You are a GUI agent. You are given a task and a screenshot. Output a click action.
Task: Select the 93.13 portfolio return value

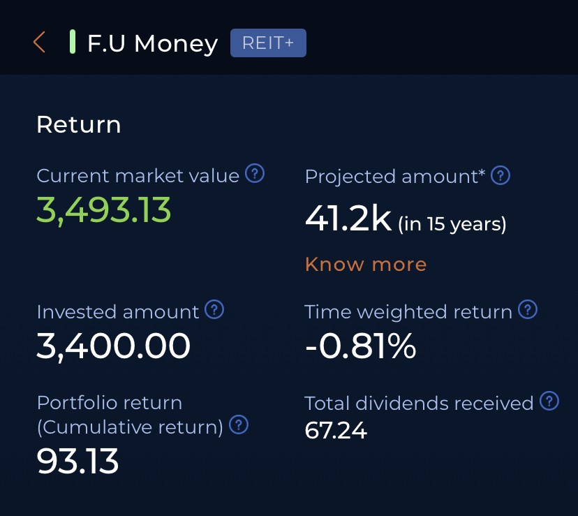(x=77, y=461)
